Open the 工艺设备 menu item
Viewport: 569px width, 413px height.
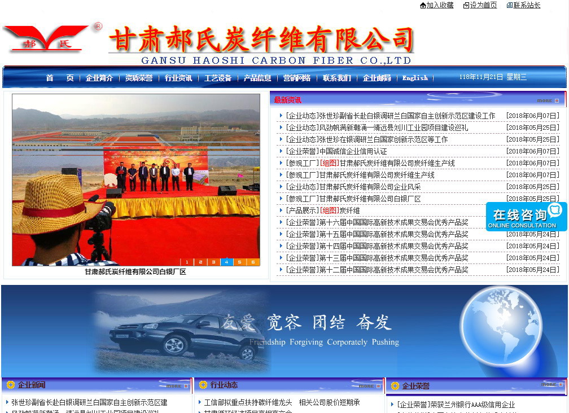click(x=218, y=78)
